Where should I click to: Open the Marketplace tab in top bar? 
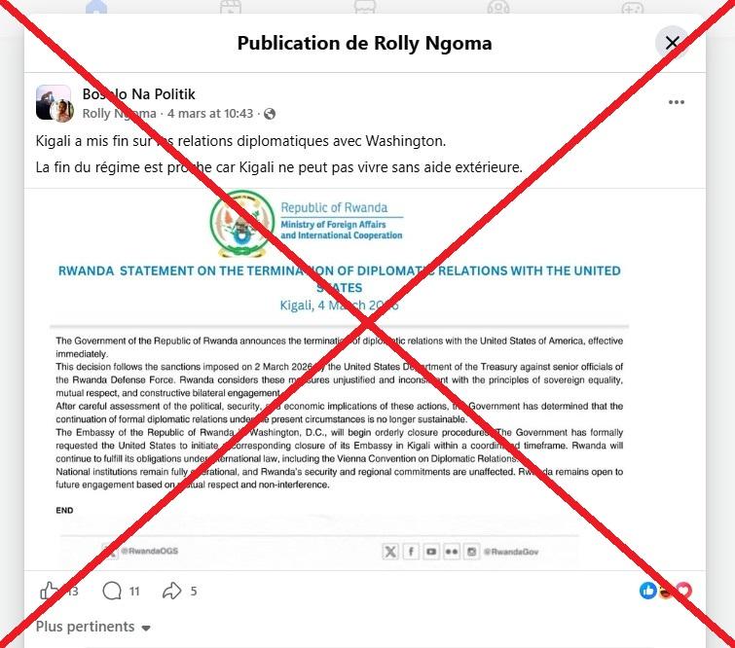click(365, 8)
